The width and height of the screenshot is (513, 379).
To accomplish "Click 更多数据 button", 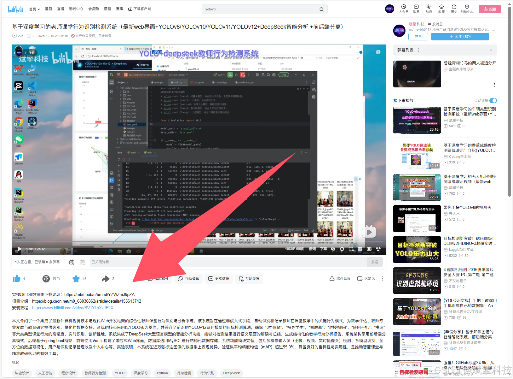I will (219, 279).
